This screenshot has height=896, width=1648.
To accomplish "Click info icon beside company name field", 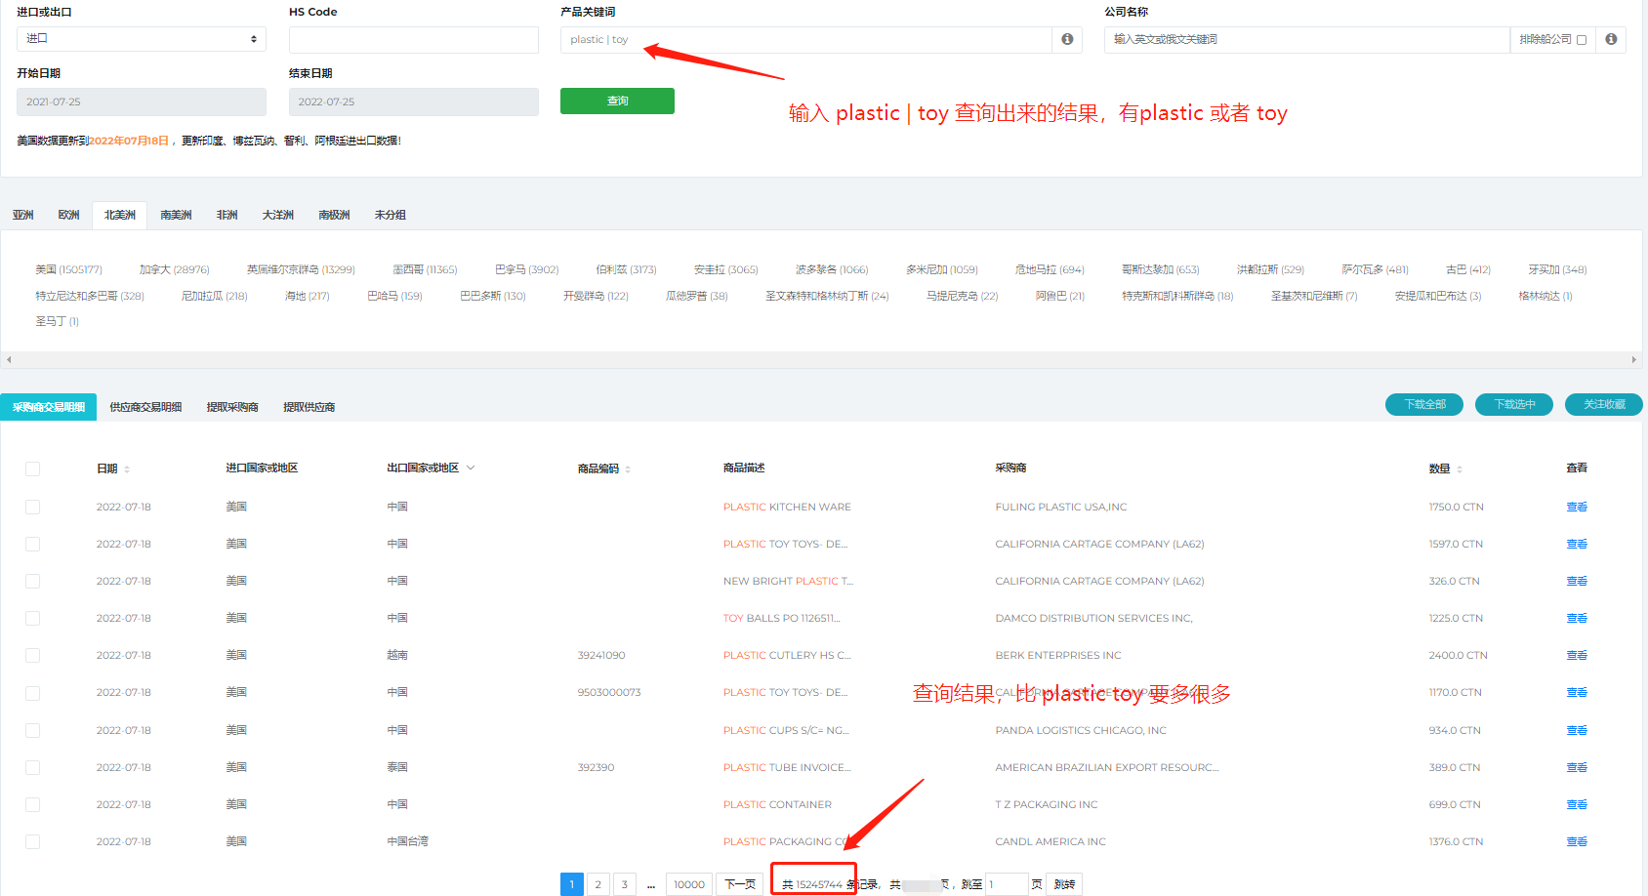I will (1611, 39).
